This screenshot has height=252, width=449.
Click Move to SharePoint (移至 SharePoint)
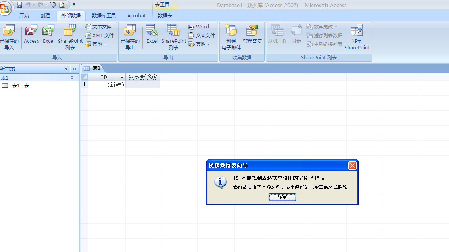(x=357, y=37)
